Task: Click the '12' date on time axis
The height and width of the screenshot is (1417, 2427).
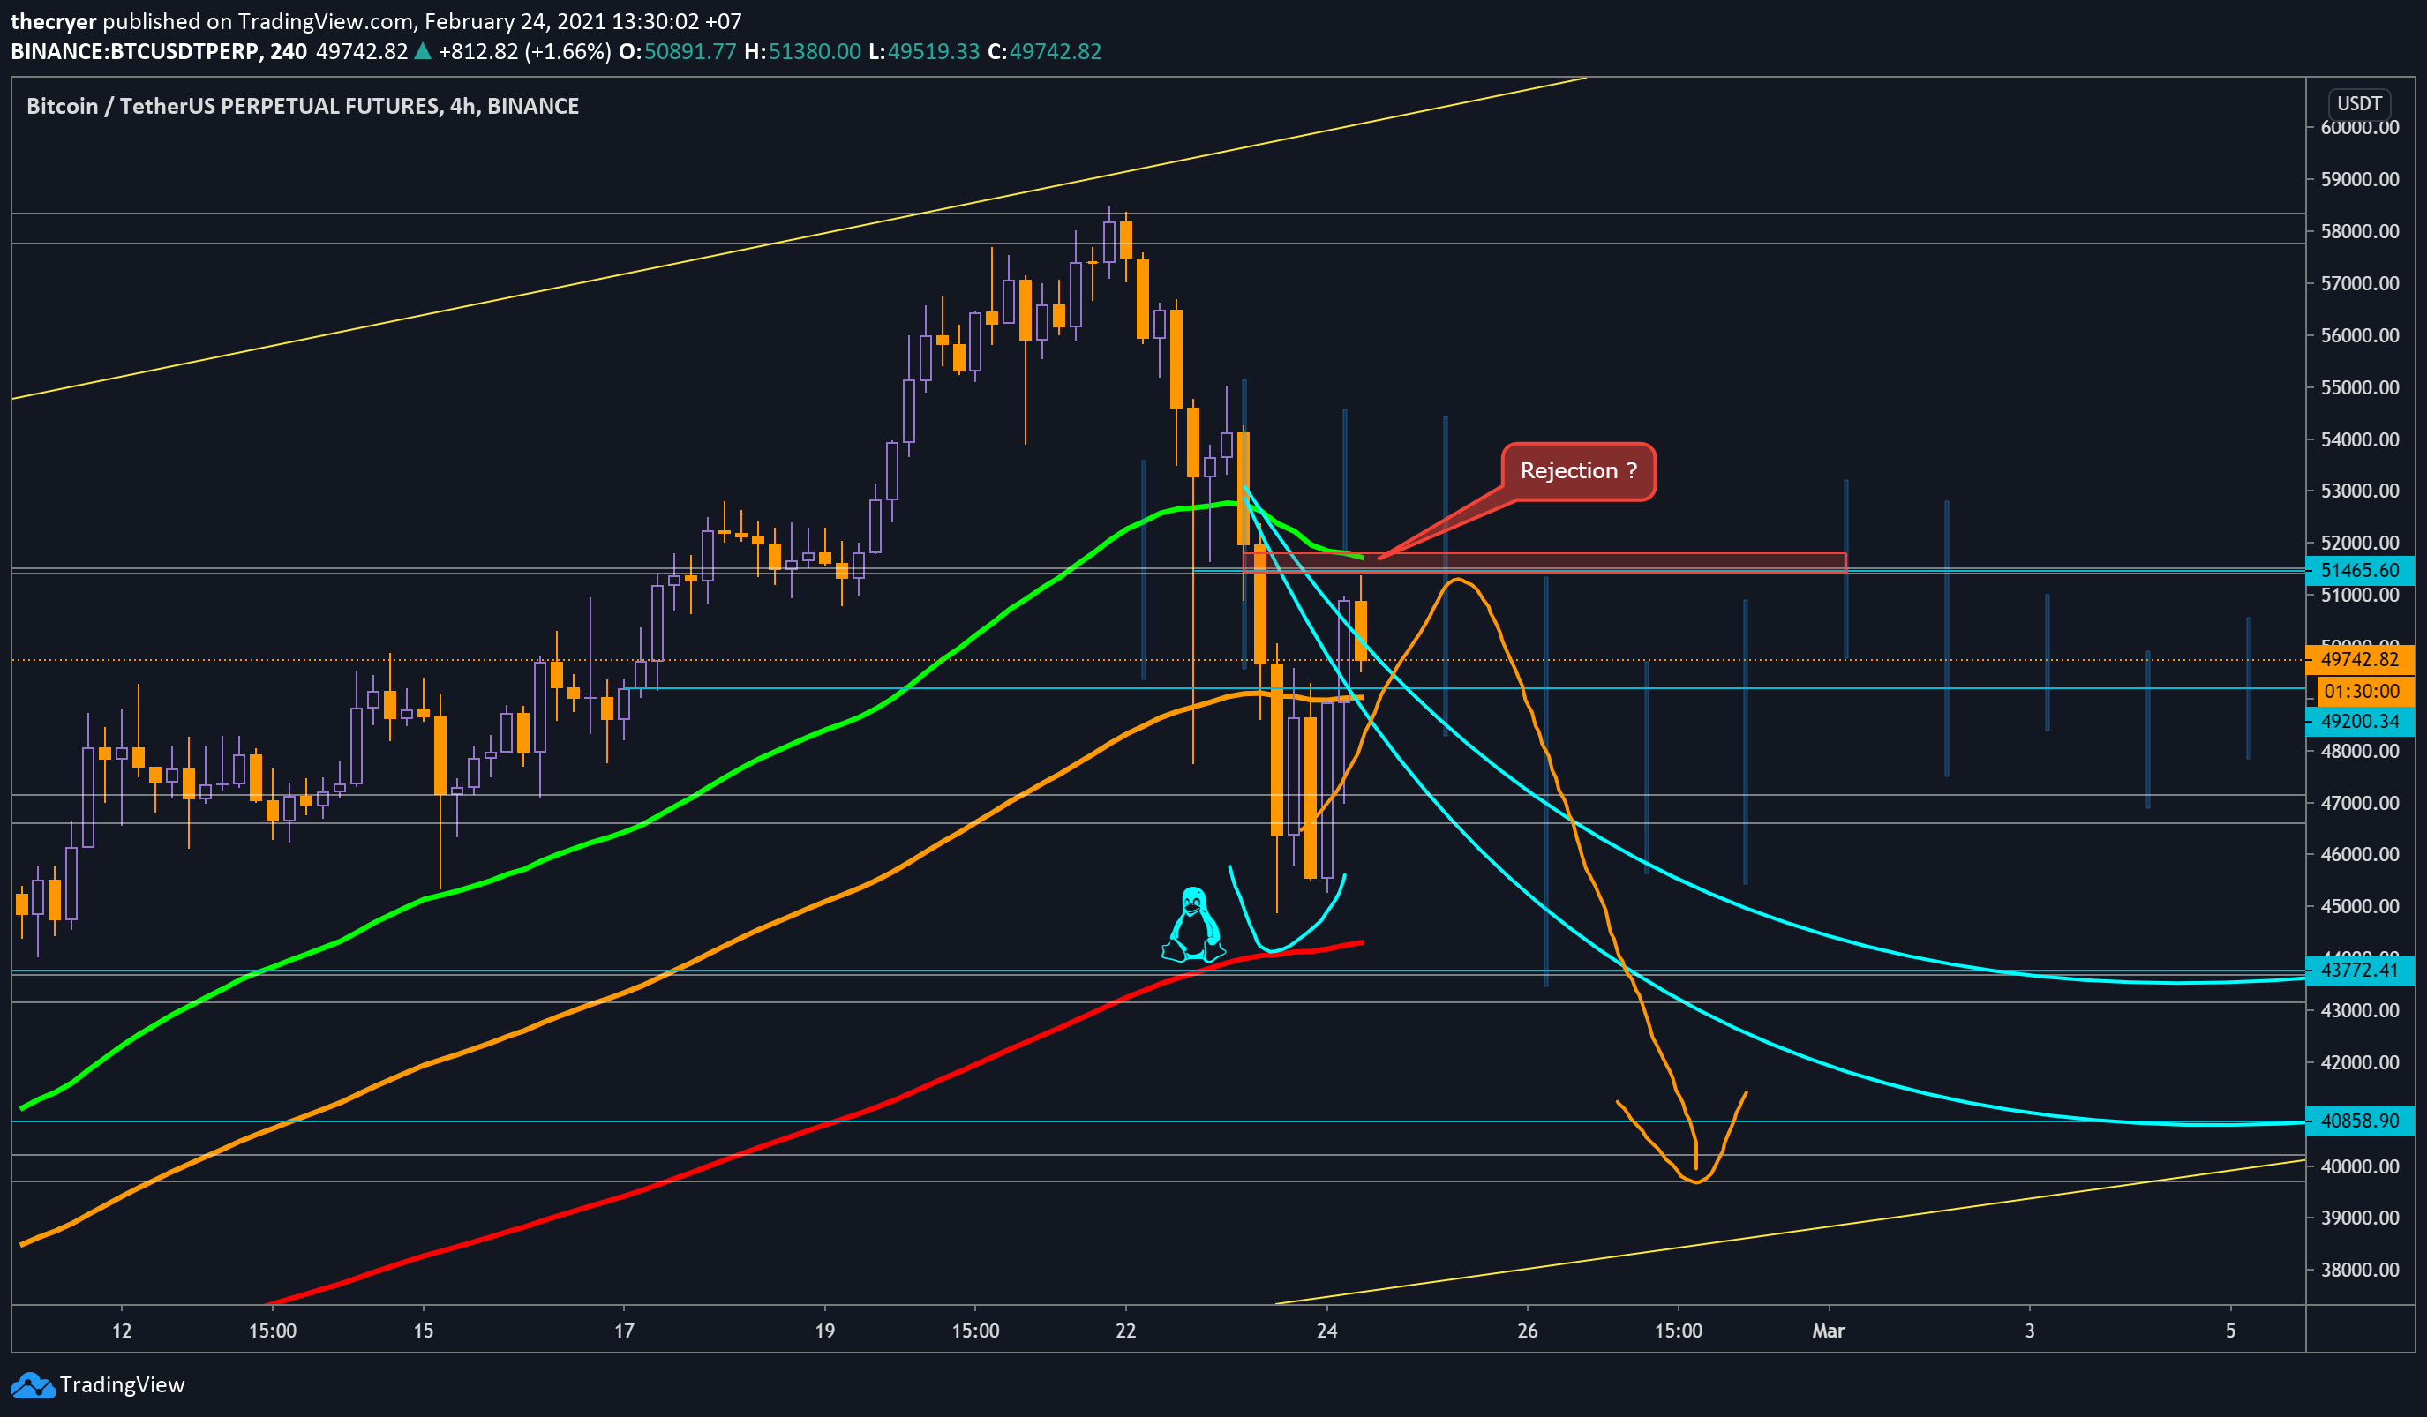Action: pyautogui.click(x=122, y=1331)
